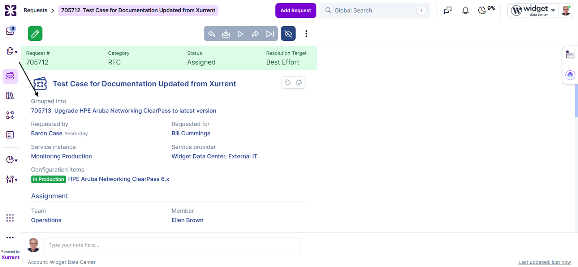Click the Powered by Xurrent logo

click(x=10, y=255)
